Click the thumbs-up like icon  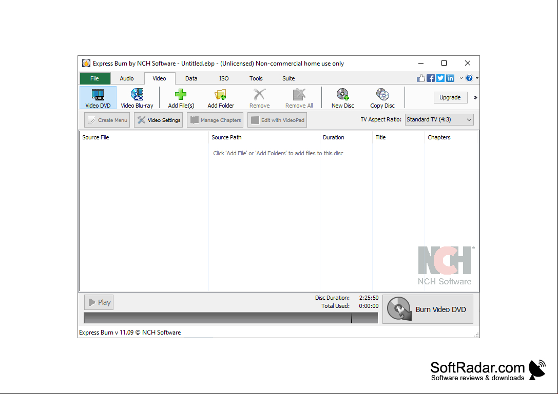(x=421, y=78)
